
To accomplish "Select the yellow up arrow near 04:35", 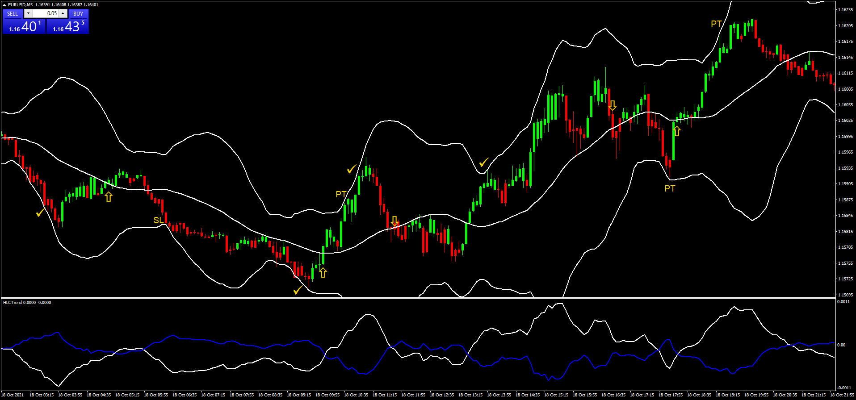I will (x=109, y=196).
